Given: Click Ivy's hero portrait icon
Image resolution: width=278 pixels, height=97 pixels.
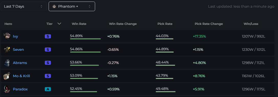Looking at the screenshot, I should 7,36.
